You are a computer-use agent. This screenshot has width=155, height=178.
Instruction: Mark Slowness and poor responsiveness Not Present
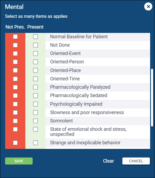coord(15,112)
